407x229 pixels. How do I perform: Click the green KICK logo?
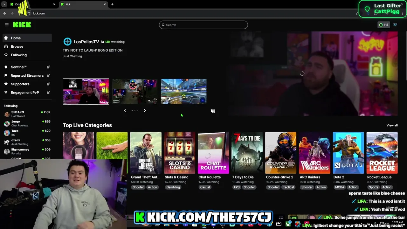[x=22, y=25]
